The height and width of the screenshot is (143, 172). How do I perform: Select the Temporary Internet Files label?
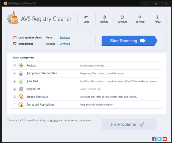click(42, 73)
